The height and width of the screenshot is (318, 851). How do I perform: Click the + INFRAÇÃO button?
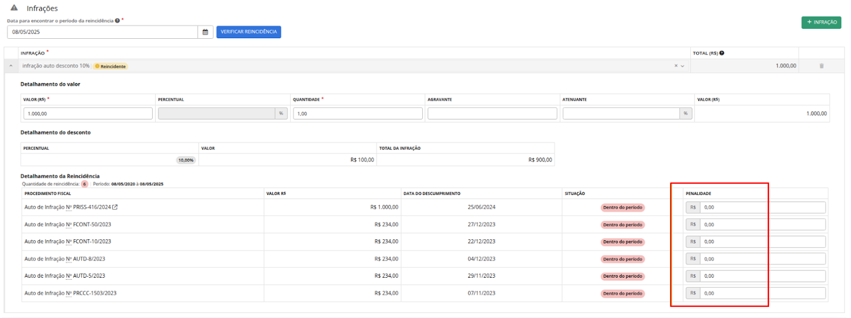(821, 22)
